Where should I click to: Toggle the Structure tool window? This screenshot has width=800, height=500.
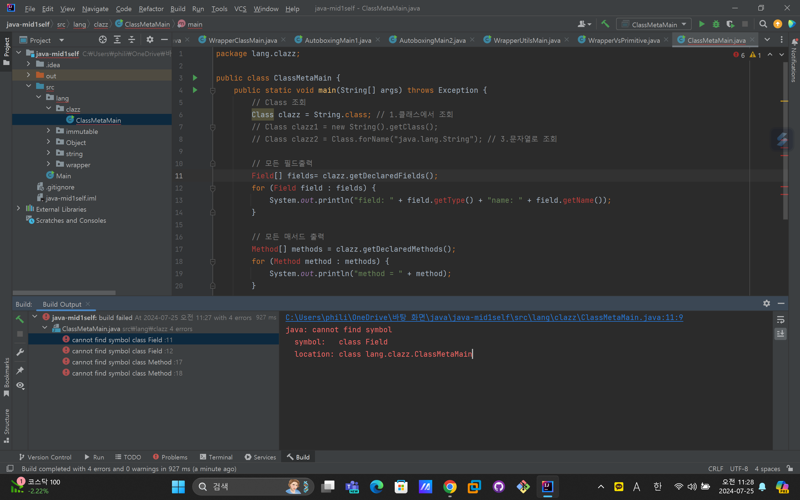coord(6,426)
